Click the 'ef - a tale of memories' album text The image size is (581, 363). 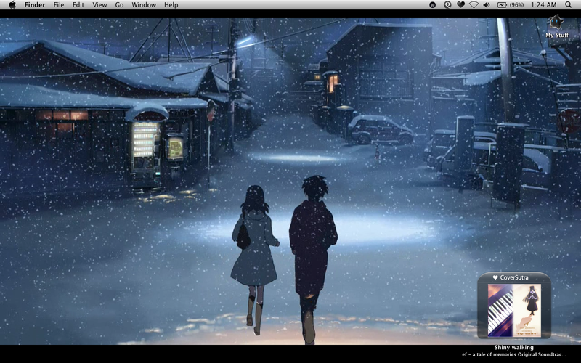coord(514,354)
